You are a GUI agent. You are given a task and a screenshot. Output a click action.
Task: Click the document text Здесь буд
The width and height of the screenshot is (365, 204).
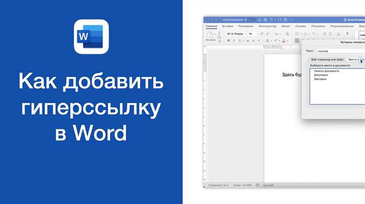(x=292, y=75)
